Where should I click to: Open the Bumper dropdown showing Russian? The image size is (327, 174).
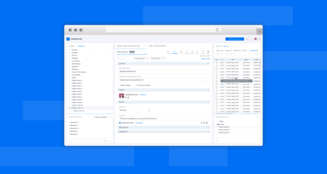pos(135,110)
